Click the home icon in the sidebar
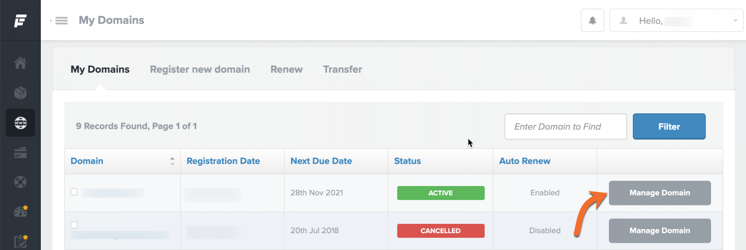Viewport: 746px width, 250px height. click(20, 63)
